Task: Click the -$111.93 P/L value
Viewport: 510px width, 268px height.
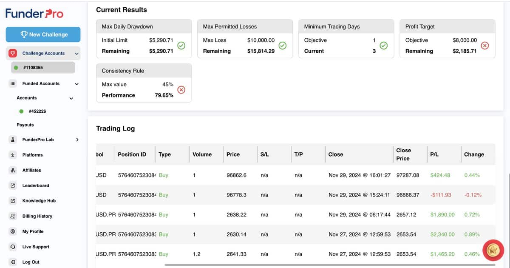Action: pyautogui.click(x=441, y=195)
